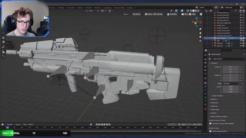Viewport: 246px width, 138px height.
Task: Open the Playback menu in timeline
Action: pos(10,125)
